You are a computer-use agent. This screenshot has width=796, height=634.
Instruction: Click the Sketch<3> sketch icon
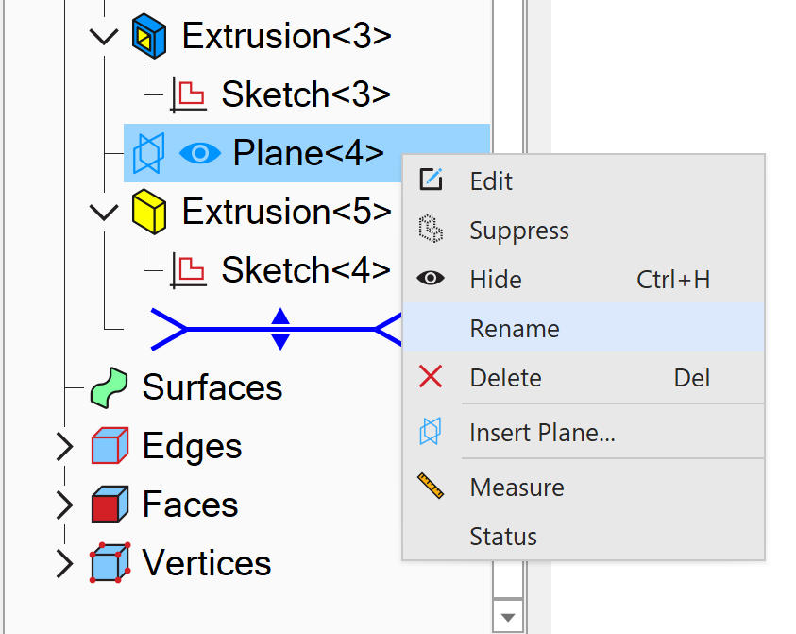[x=188, y=94]
